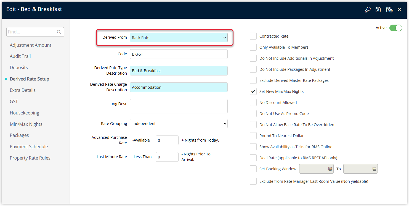Image resolution: width=409 pixels, height=206 pixels.
Task: Open the booking window start date calendar
Action: point(330,169)
